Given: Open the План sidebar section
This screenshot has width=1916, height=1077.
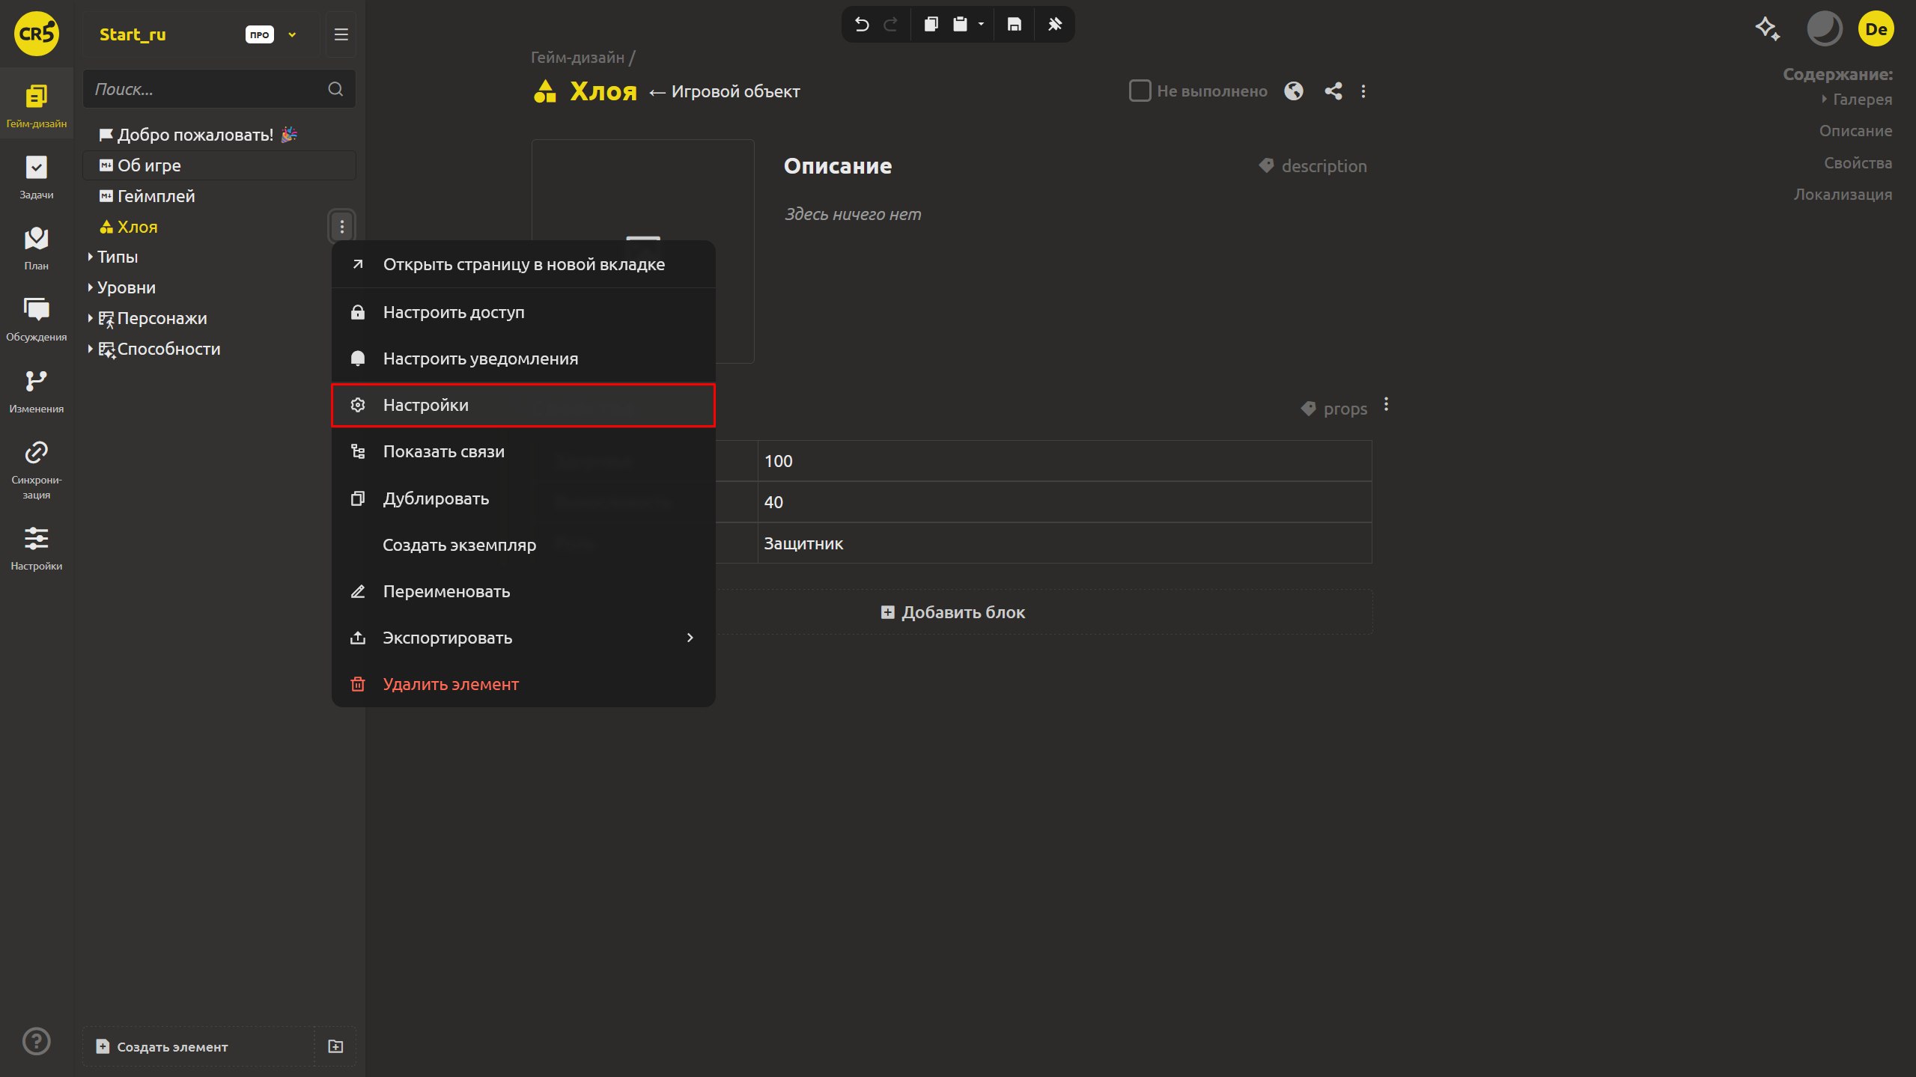Looking at the screenshot, I should (x=36, y=248).
